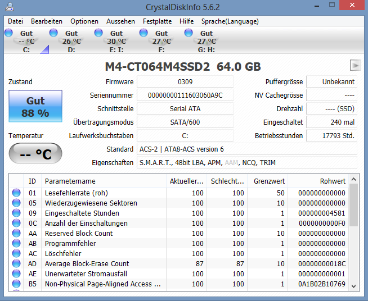This screenshot has width=368, height=301.
Task: Open the Sprache(Language) menu
Action: coord(230,21)
